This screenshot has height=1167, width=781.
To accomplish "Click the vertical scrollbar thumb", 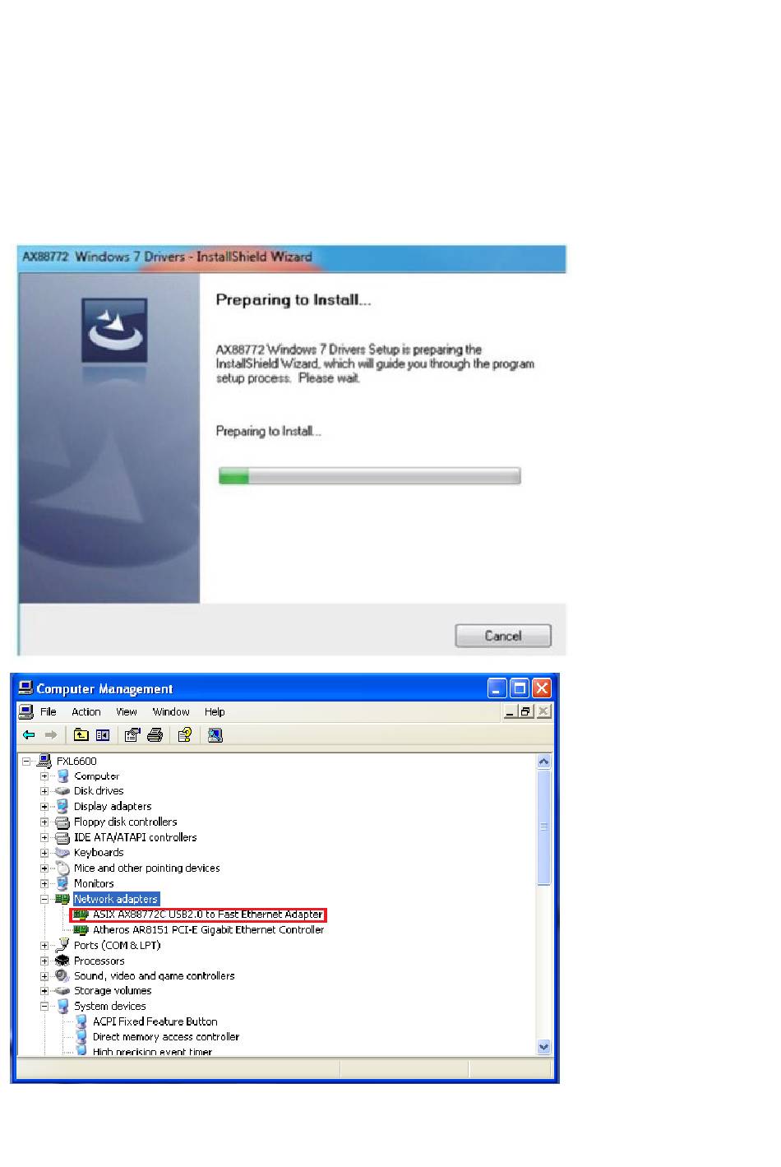I will (543, 827).
